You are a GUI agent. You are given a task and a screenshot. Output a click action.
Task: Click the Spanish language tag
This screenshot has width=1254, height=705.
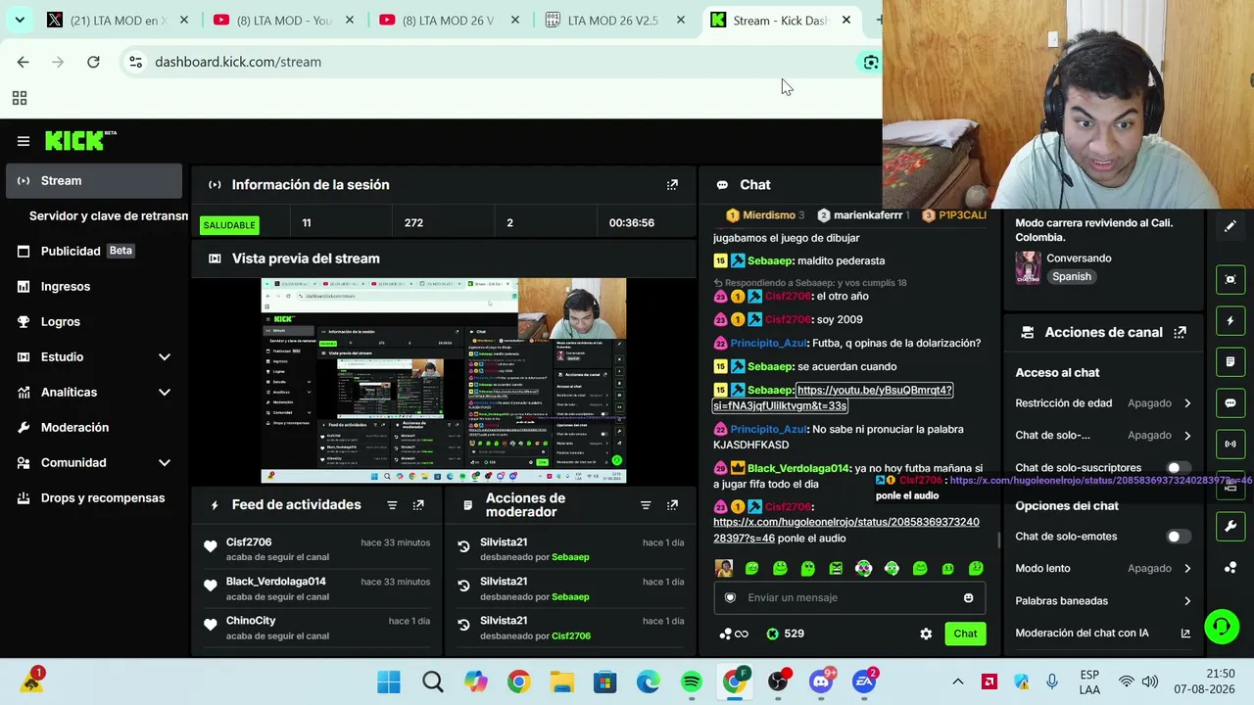pyautogui.click(x=1071, y=276)
